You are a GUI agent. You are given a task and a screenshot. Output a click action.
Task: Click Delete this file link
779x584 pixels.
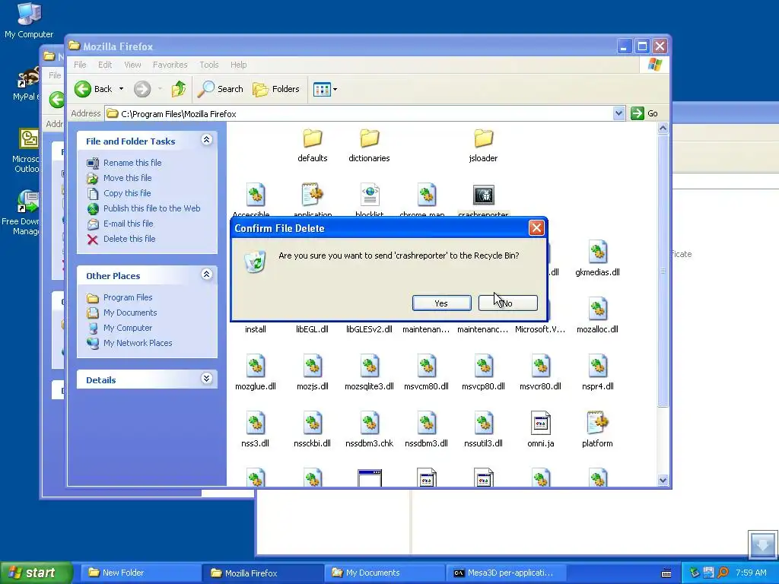click(129, 239)
